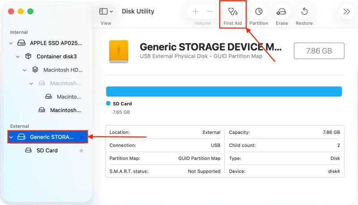Collapse the APPLE SSD disk tree
This screenshot has width=358, height=205.
click(11, 43)
